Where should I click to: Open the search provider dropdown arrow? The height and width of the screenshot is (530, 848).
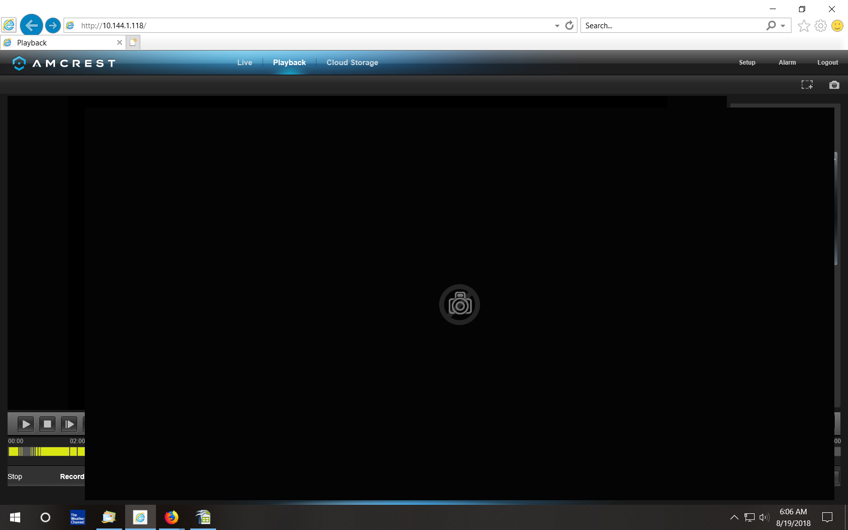tap(783, 26)
